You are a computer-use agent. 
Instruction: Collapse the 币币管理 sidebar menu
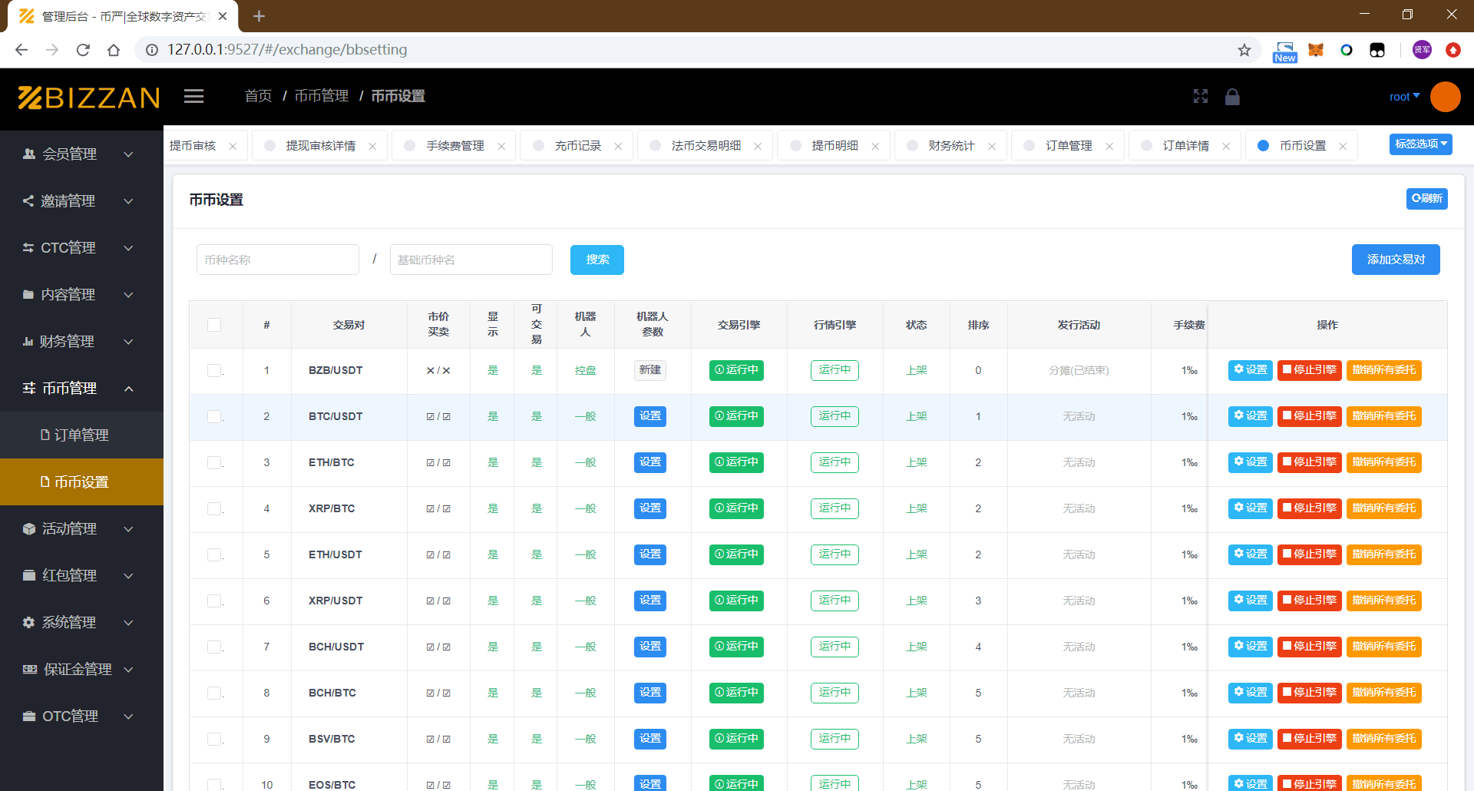click(81, 388)
